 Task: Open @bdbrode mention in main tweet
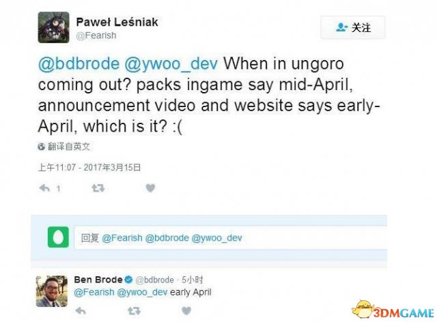tap(79, 64)
